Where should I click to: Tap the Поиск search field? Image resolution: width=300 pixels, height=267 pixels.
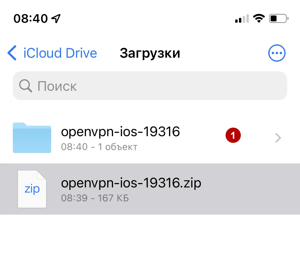150,86
